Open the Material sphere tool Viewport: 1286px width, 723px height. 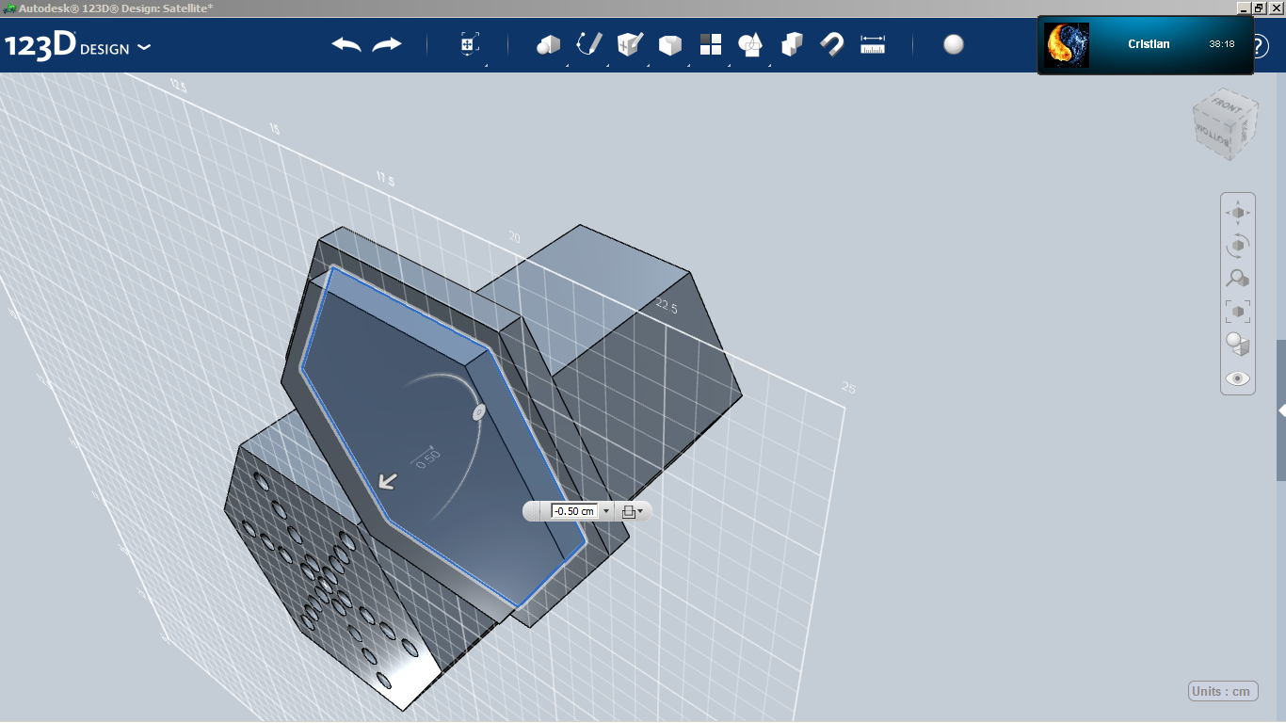954,44
